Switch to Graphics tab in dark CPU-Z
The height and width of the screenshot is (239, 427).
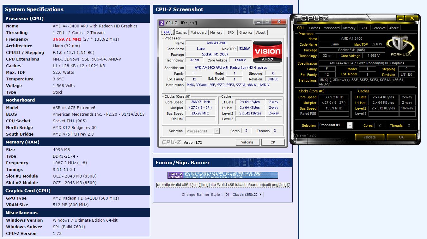click(x=379, y=28)
